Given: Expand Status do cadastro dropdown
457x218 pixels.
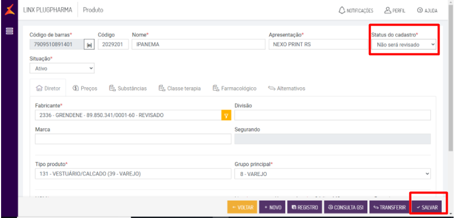Looking at the screenshot, I should point(404,44).
